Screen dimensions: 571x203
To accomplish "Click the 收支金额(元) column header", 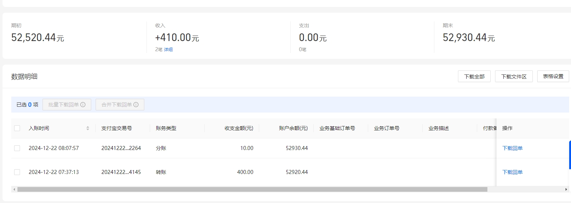I will pyautogui.click(x=239, y=128).
